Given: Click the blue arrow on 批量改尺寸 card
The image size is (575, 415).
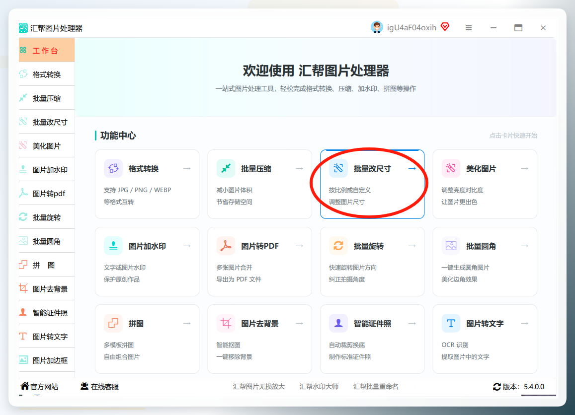Looking at the screenshot, I should coord(412,168).
